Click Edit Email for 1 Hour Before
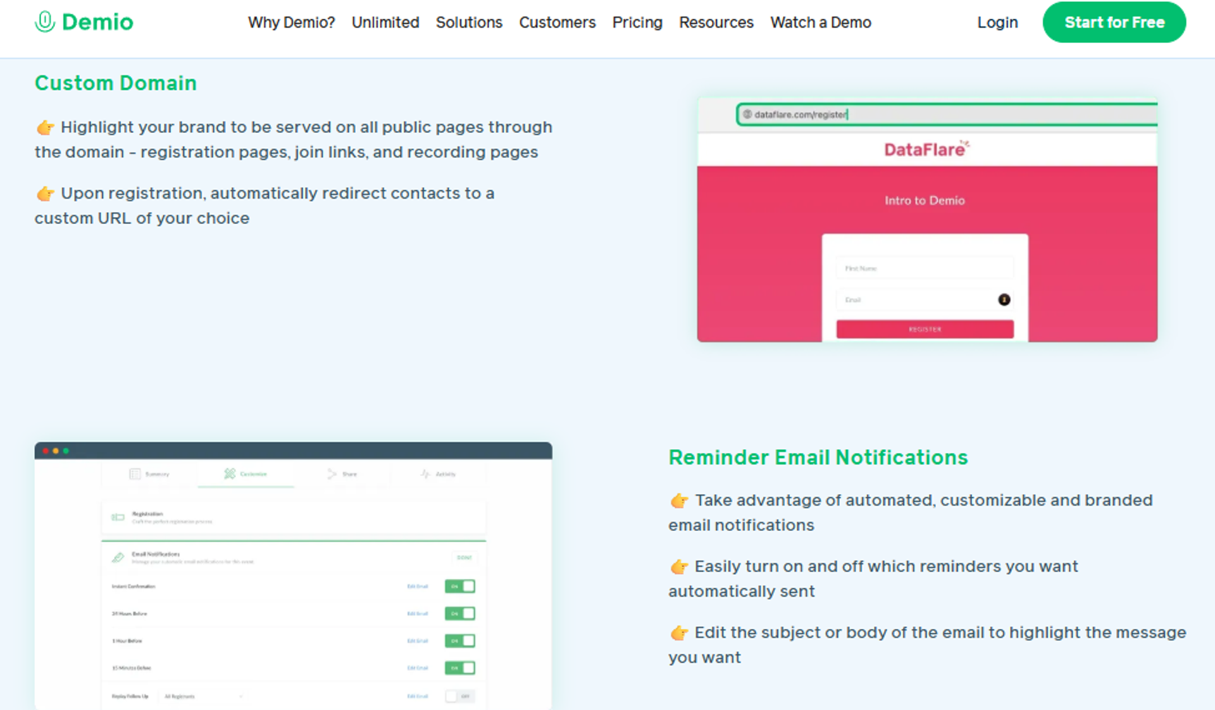The width and height of the screenshot is (1215, 710). 418,641
